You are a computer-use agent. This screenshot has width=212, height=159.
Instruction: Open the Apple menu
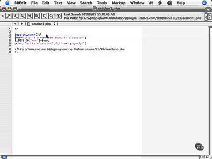(7, 3)
